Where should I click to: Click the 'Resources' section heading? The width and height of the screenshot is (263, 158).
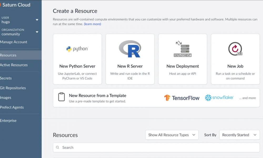65,135
